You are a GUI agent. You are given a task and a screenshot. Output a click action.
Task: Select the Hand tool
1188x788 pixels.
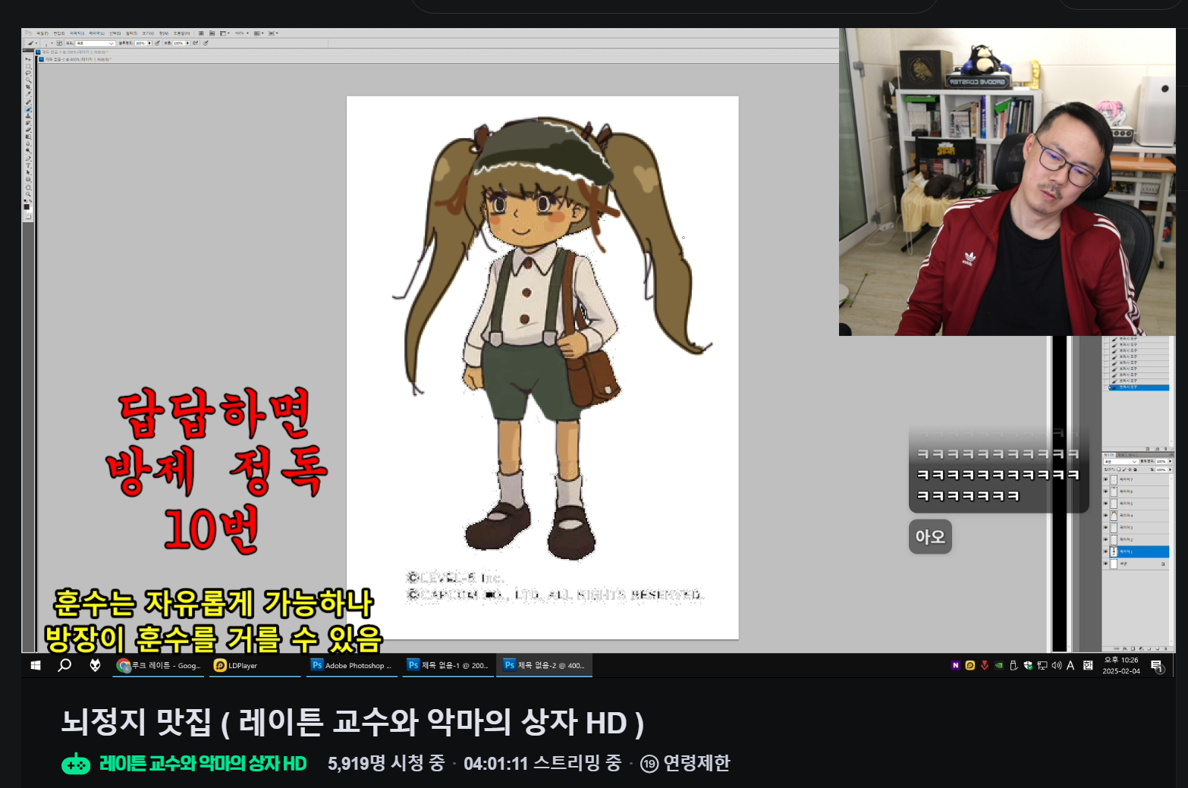click(x=28, y=187)
